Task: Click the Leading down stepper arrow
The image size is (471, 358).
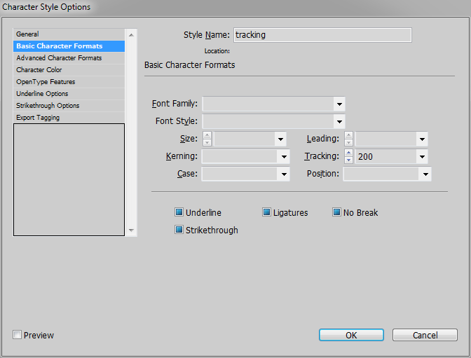Action: [348, 143]
